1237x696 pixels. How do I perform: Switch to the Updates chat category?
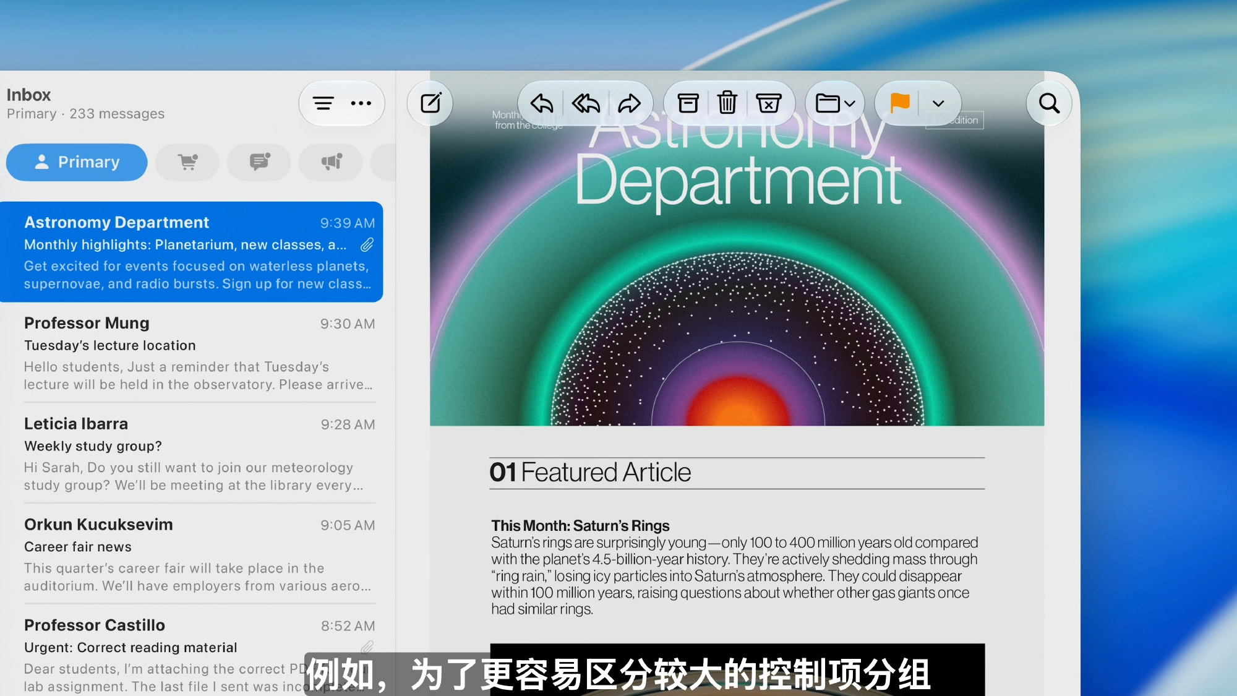point(259,162)
